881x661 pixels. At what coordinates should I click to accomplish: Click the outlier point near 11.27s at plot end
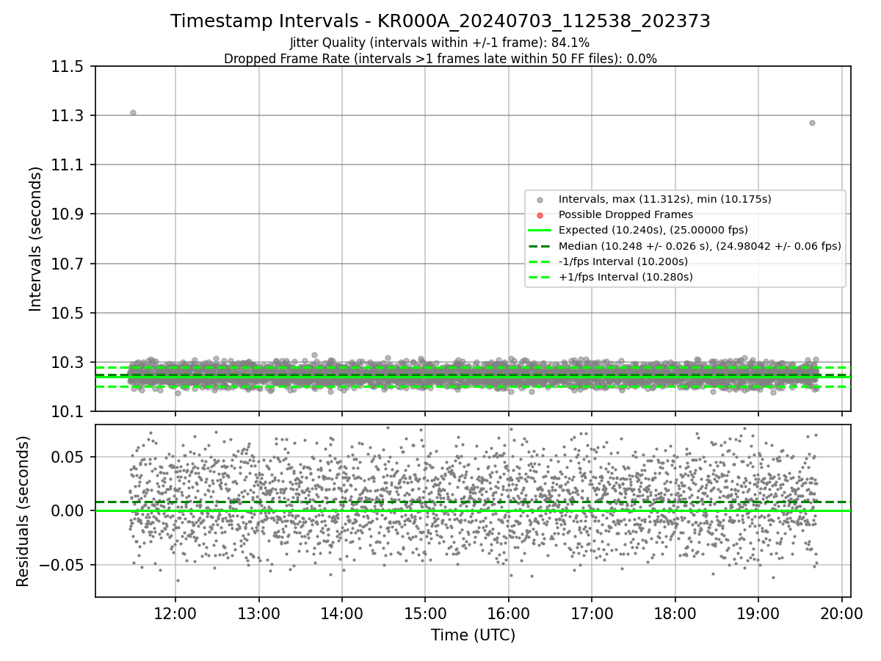click(x=812, y=123)
